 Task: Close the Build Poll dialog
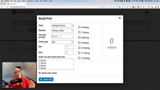[120, 18]
